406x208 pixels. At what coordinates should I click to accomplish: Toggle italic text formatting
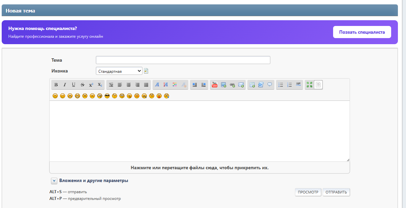(65, 85)
